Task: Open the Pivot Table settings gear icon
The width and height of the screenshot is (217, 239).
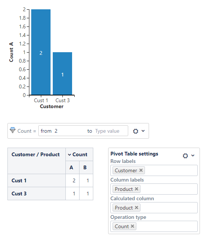Action: [185, 156]
